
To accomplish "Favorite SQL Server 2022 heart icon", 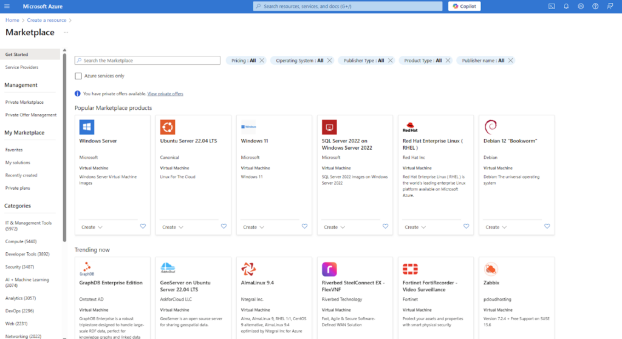I will (385, 226).
